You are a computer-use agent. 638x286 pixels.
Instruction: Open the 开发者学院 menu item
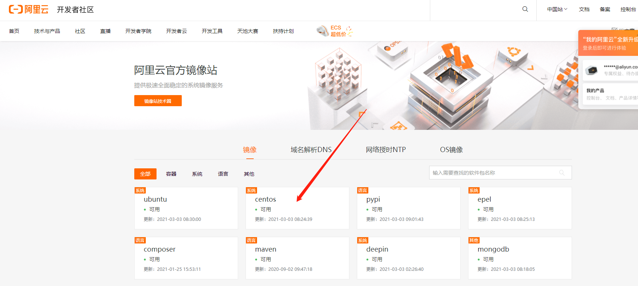[x=138, y=31]
